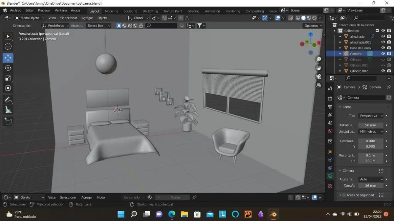Toggle the Camera object's eye visibility icon

(383, 54)
